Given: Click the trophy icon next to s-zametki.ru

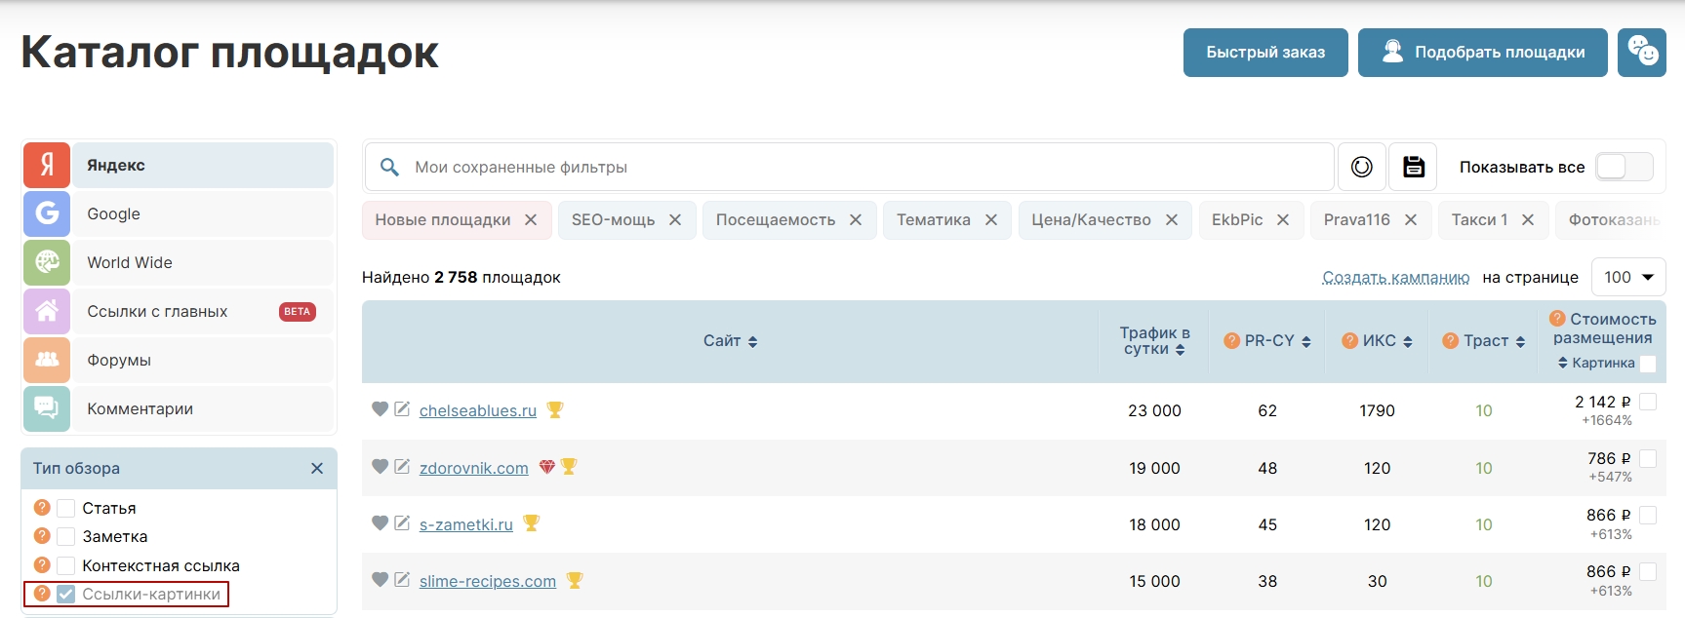Looking at the screenshot, I should point(531,523).
